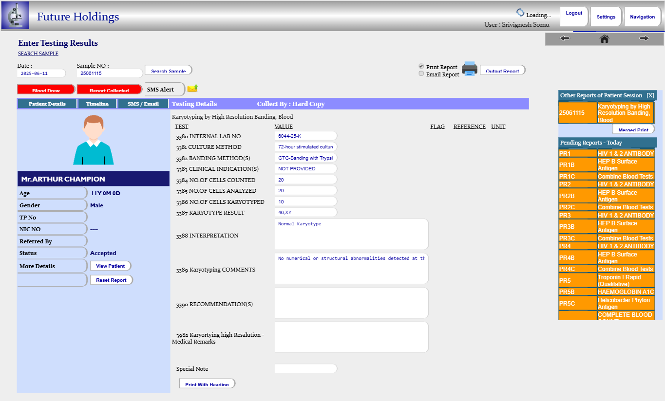Image resolution: width=665 pixels, height=401 pixels.
Task: Click the Logout button
Action: [573, 14]
